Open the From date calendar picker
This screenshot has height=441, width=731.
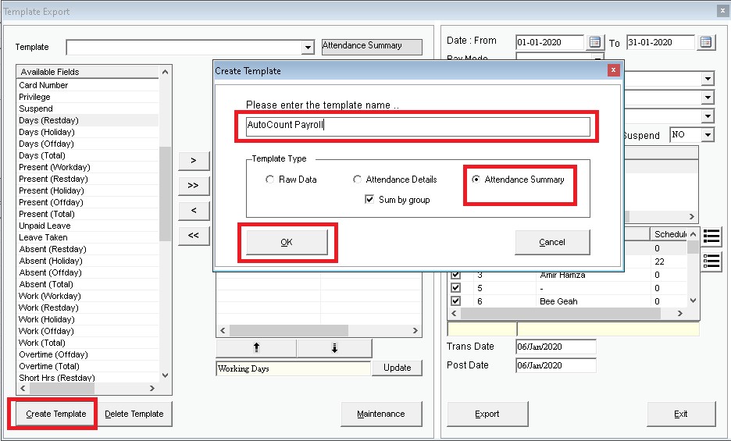[595, 42]
